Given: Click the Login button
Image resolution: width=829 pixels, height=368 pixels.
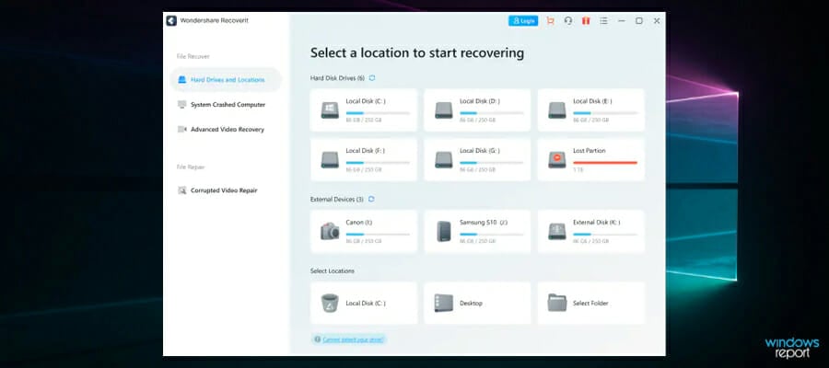Looking at the screenshot, I should tap(523, 20).
